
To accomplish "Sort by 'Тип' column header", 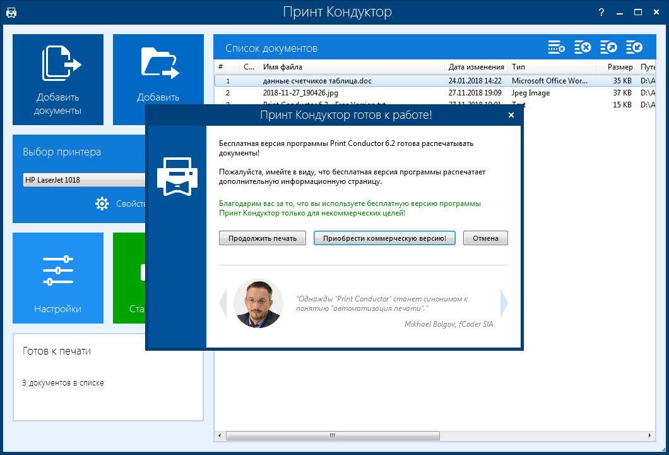I will tap(552, 66).
